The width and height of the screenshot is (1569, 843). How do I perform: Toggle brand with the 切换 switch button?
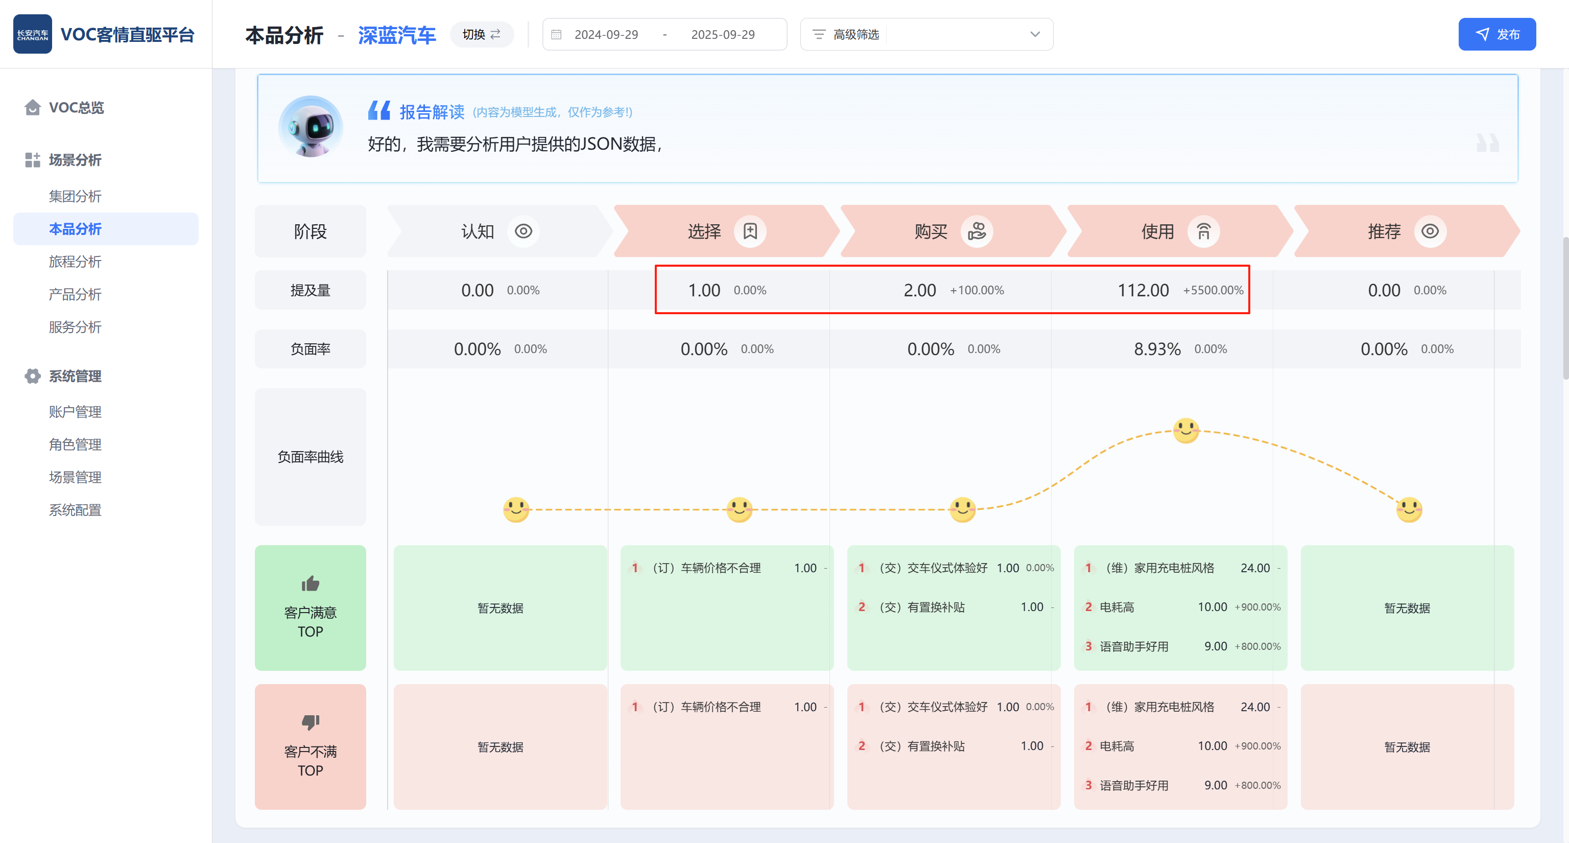pyautogui.click(x=481, y=35)
